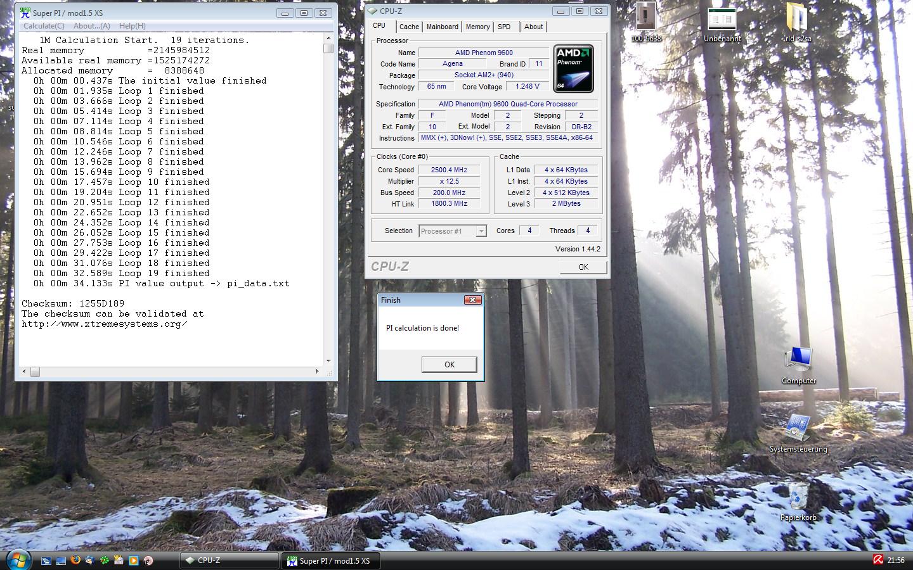Open Systemsteuerung desktop icon
This screenshot has height=570, width=913.
[x=798, y=434]
